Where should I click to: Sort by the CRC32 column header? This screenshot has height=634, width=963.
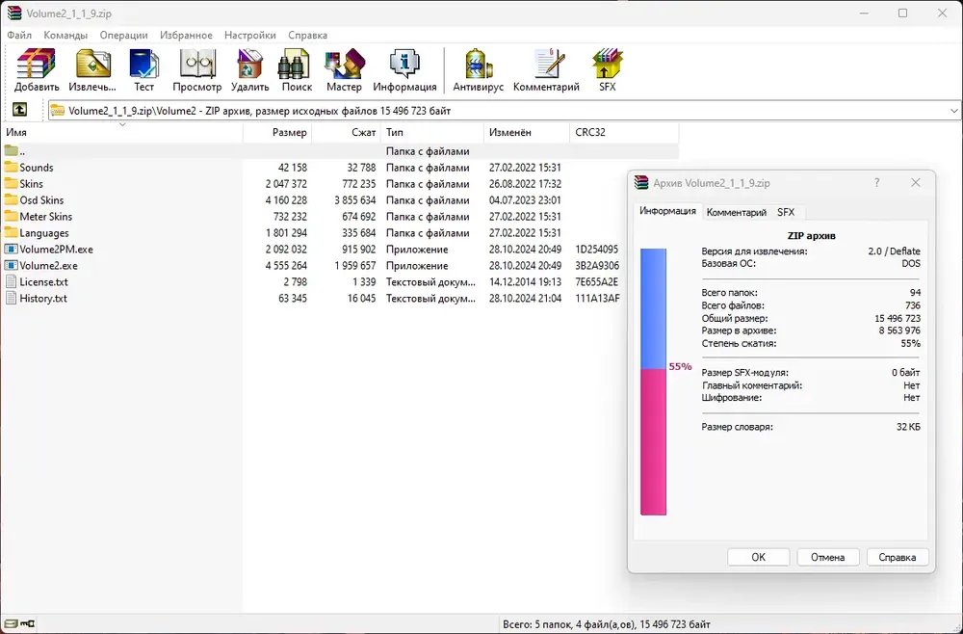[624, 132]
